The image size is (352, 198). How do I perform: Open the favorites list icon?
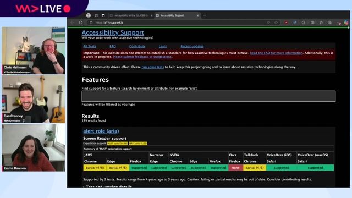pyautogui.click(x=321, y=23)
